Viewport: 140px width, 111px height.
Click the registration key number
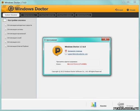77,64
